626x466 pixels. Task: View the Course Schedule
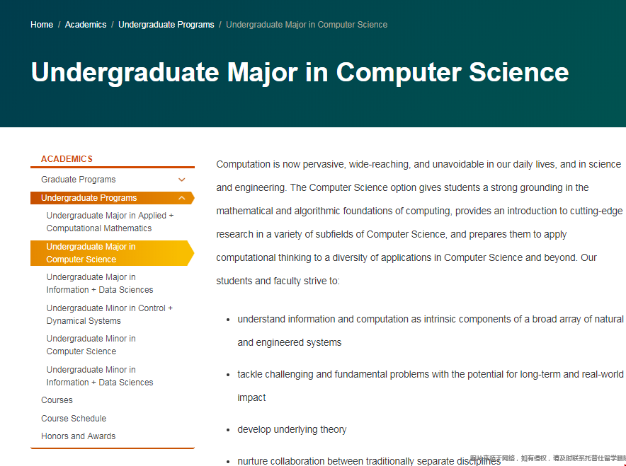74,418
